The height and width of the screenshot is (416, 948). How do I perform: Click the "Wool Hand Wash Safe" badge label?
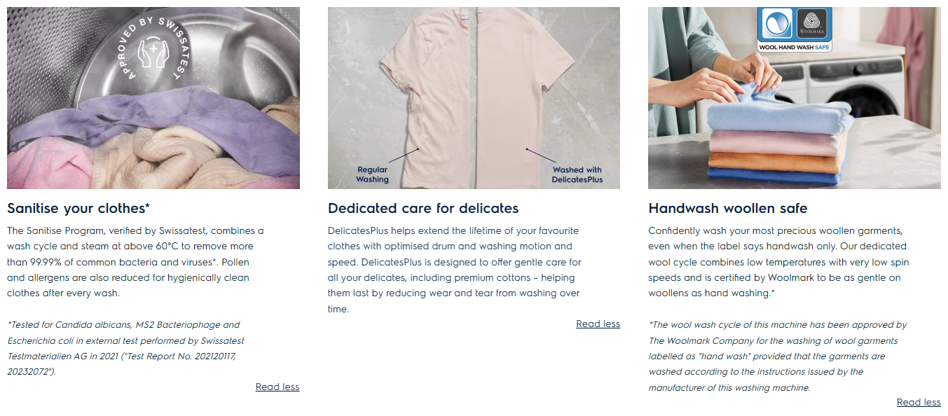tap(795, 48)
